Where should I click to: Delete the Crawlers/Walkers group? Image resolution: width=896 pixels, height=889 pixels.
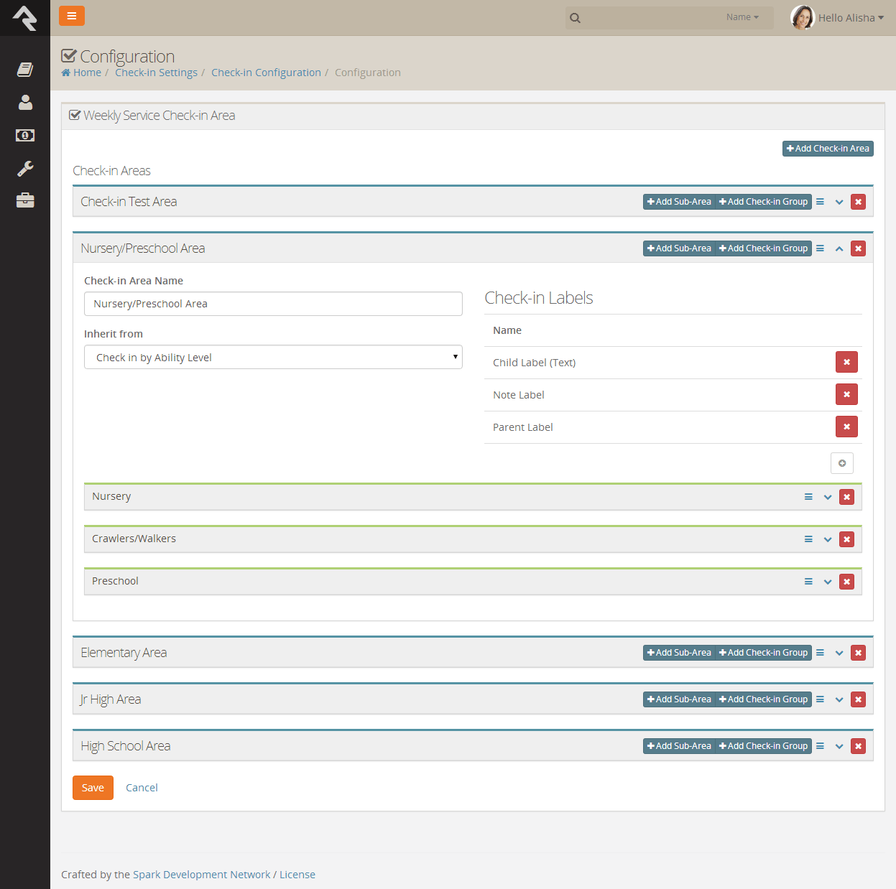point(846,539)
